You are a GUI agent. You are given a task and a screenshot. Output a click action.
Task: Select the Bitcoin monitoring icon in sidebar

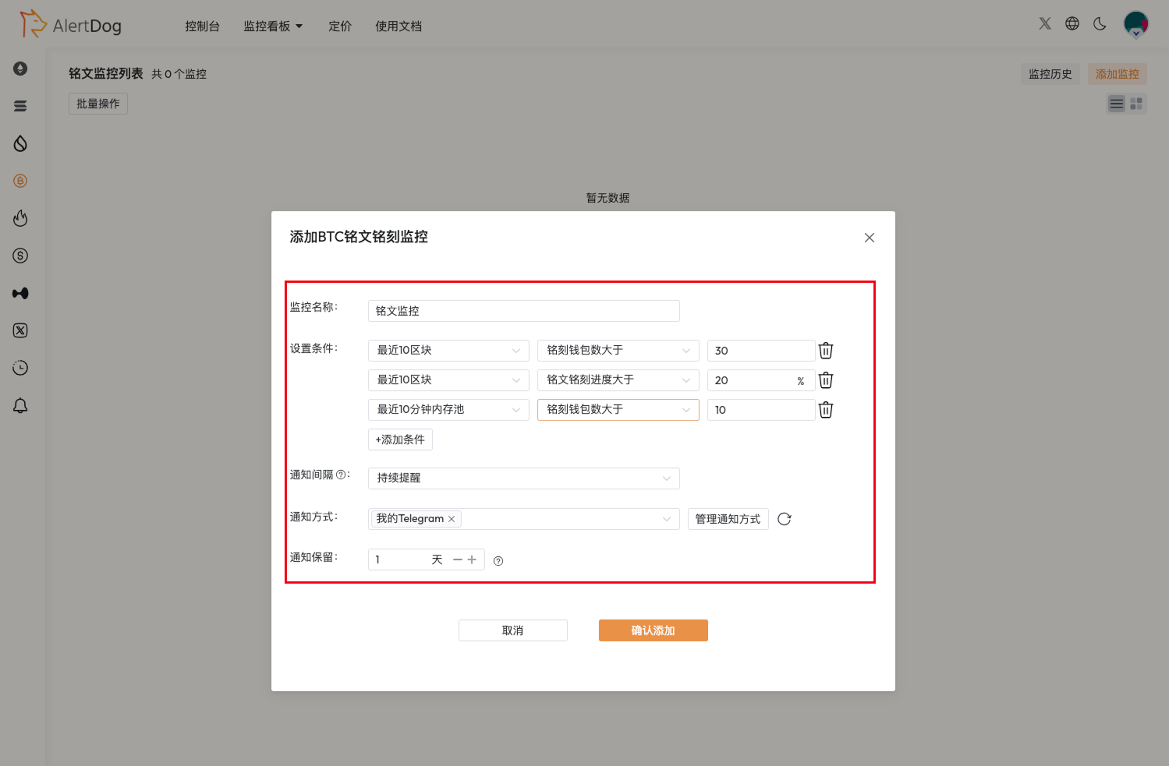(x=20, y=180)
